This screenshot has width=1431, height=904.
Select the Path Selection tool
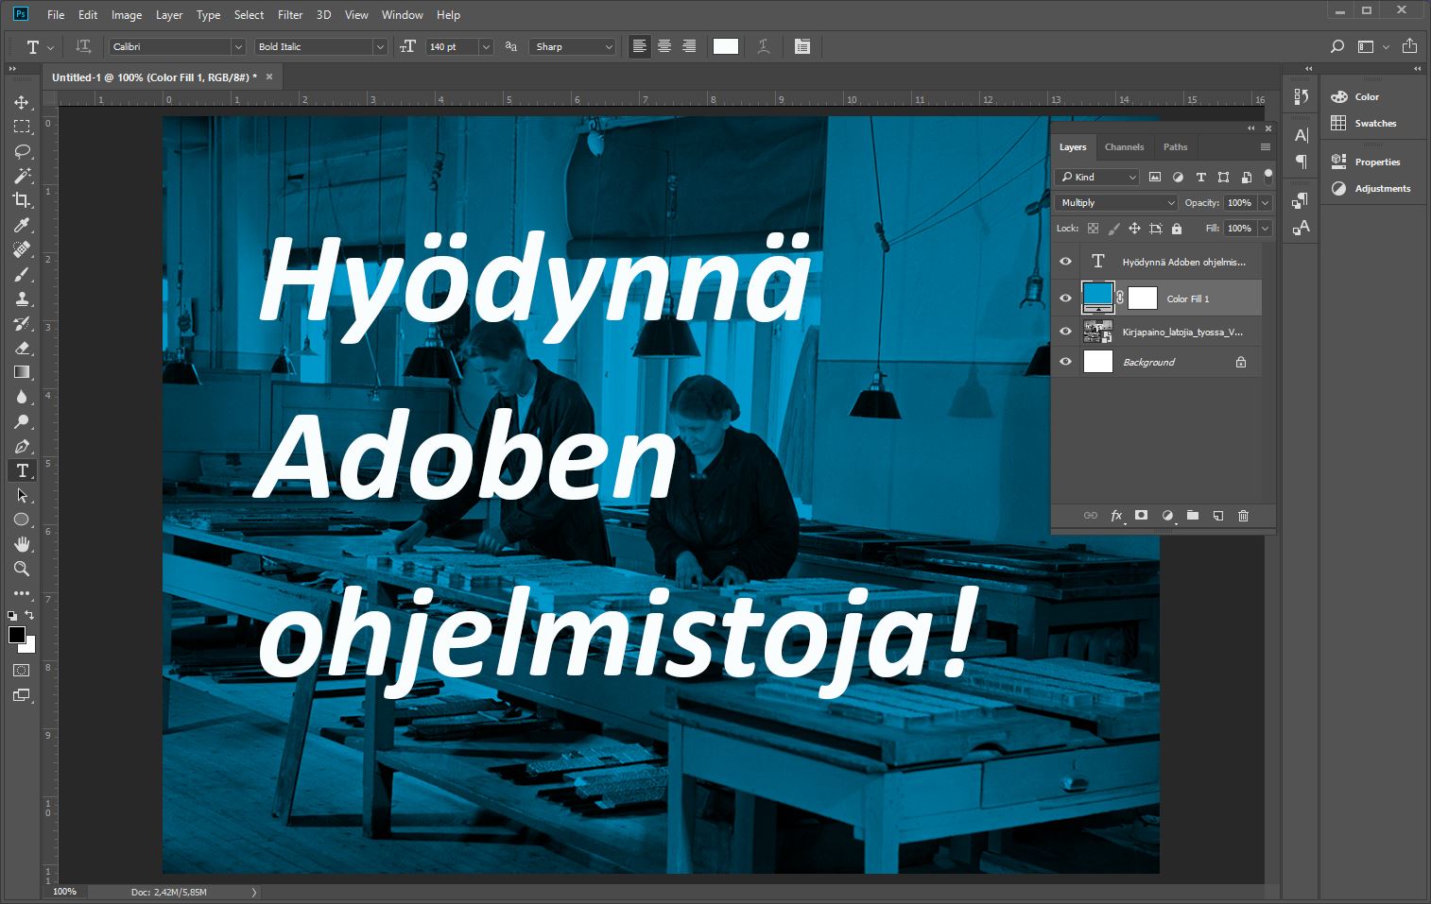click(x=22, y=495)
